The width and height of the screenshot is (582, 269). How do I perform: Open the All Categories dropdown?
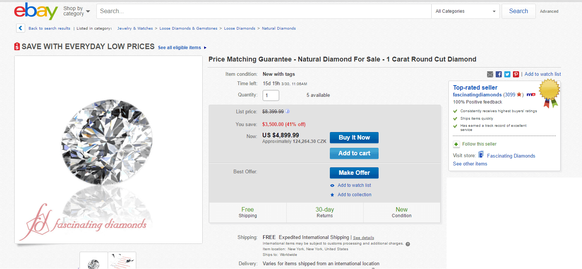(465, 11)
